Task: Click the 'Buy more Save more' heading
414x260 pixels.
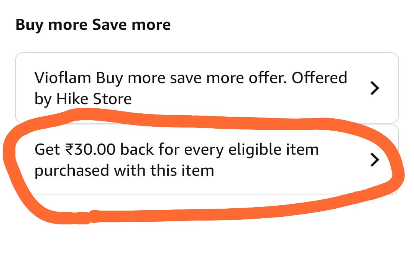Action: click(93, 25)
